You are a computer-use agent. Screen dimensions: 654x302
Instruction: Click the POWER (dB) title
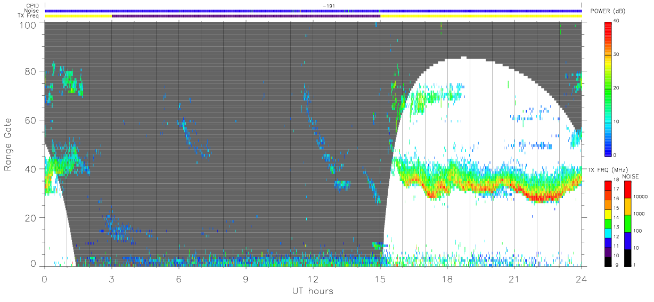[x=609, y=12]
